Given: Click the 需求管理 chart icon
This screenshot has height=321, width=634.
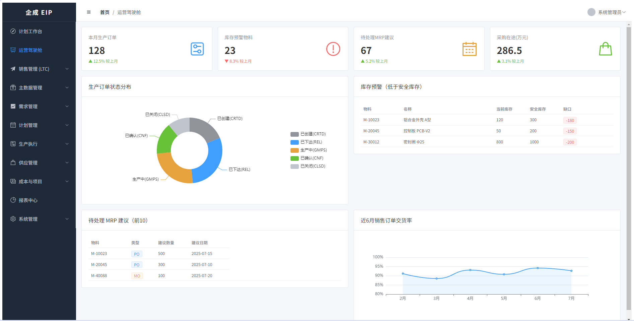Looking at the screenshot, I should (x=13, y=106).
